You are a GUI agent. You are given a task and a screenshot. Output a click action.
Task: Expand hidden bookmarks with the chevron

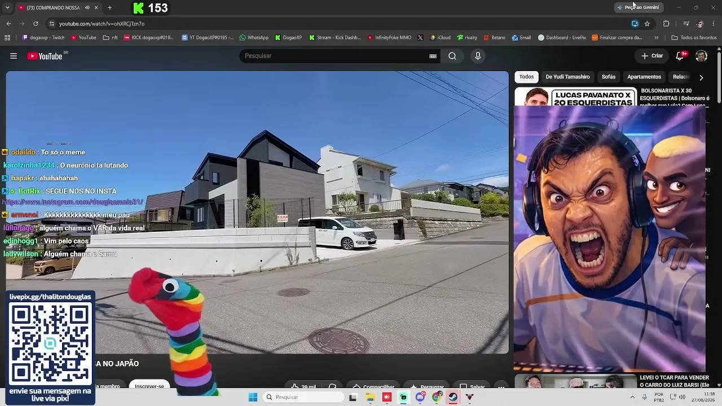[657, 38]
